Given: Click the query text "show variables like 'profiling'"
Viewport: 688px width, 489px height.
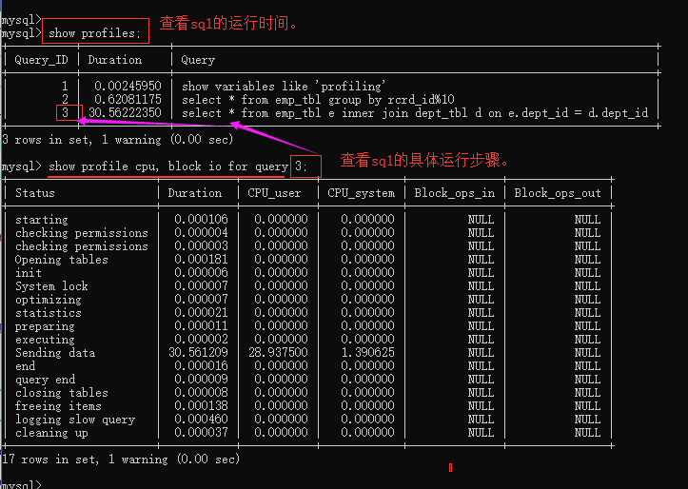Looking at the screenshot, I should (284, 87).
